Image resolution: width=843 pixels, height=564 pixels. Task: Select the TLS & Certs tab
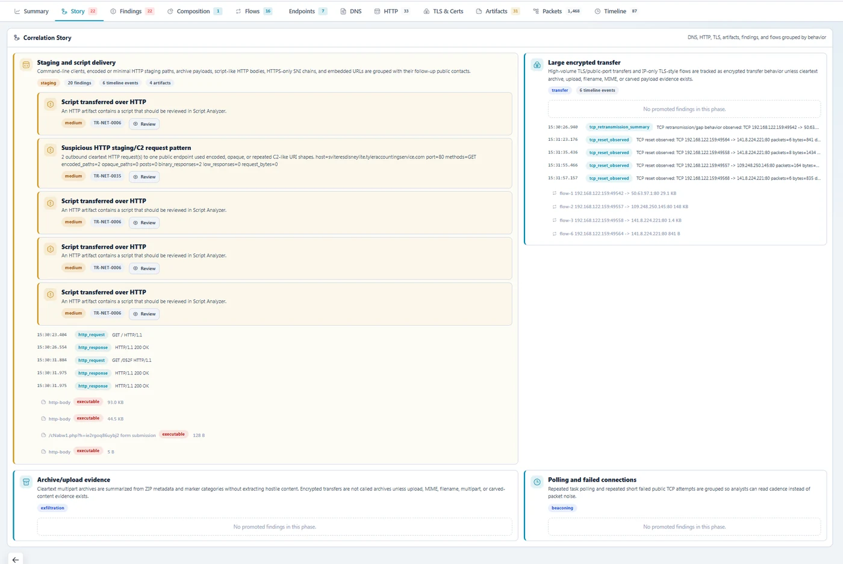pyautogui.click(x=443, y=11)
